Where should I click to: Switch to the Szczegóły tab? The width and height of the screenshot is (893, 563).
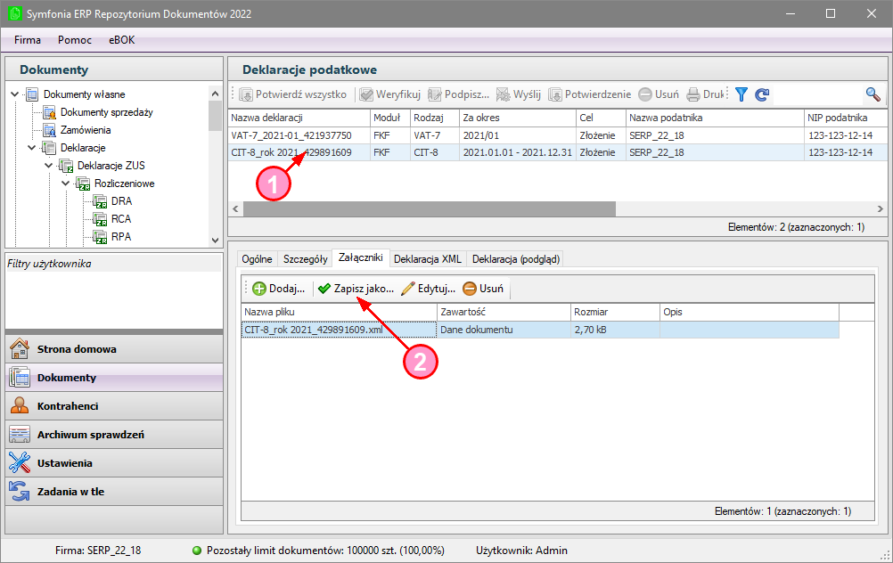coord(305,258)
